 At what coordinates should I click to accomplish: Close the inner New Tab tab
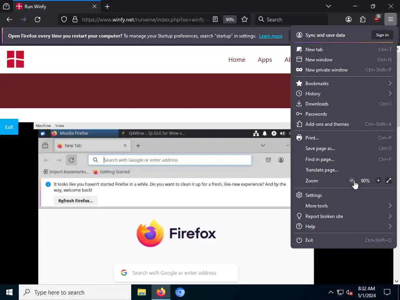[x=125, y=145]
